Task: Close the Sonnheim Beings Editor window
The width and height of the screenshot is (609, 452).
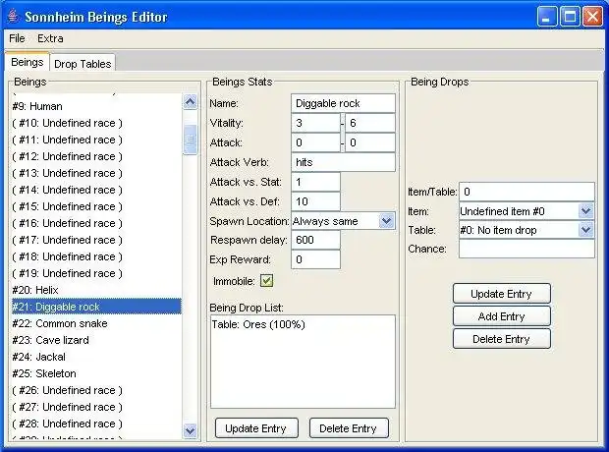Action: pyautogui.click(x=592, y=17)
